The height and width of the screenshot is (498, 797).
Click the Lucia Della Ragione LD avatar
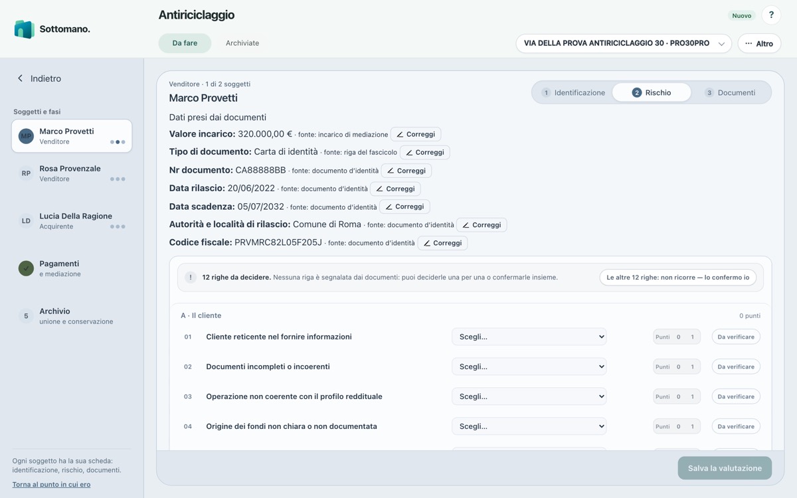pyautogui.click(x=26, y=221)
